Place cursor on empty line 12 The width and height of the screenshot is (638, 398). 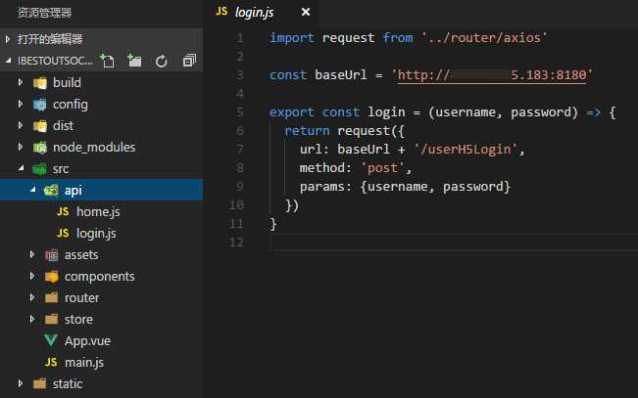453,243
